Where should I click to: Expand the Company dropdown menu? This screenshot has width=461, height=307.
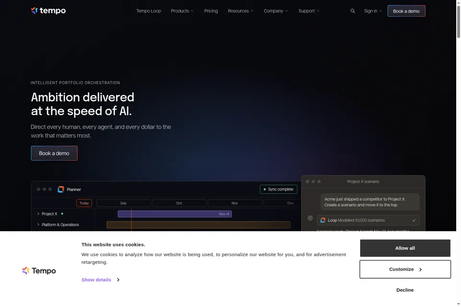(276, 11)
